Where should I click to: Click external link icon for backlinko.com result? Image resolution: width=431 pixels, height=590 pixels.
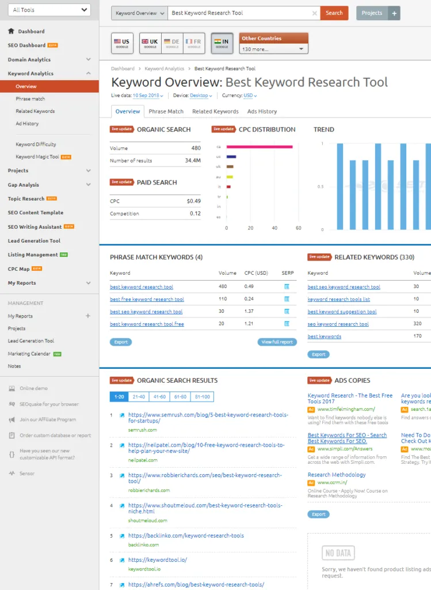click(x=122, y=536)
